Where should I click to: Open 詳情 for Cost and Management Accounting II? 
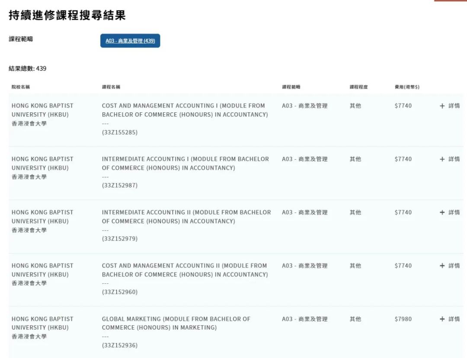(x=450, y=266)
